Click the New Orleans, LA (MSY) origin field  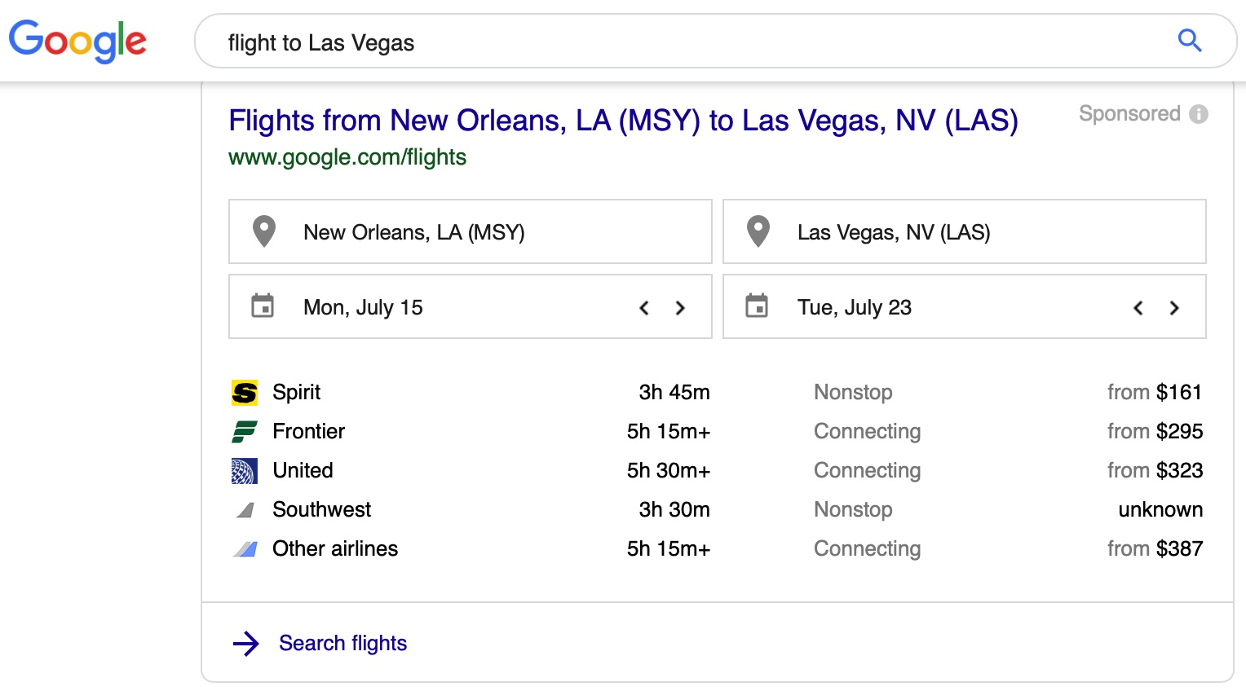[x=471, y=231]
